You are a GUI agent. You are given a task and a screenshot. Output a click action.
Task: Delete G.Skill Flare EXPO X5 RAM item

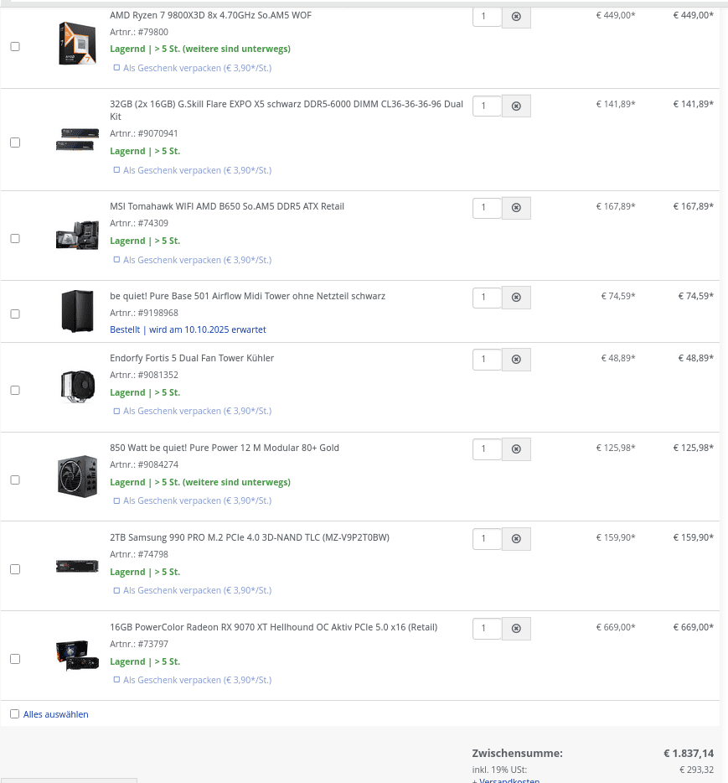(x=516, y=106)
